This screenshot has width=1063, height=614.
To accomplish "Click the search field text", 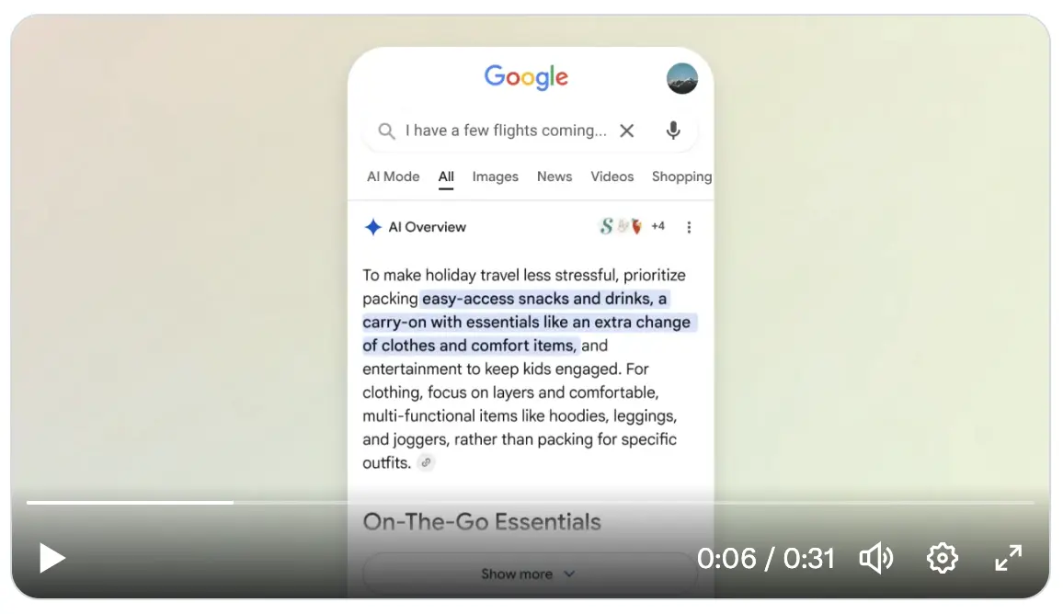I will click(506, 131).
